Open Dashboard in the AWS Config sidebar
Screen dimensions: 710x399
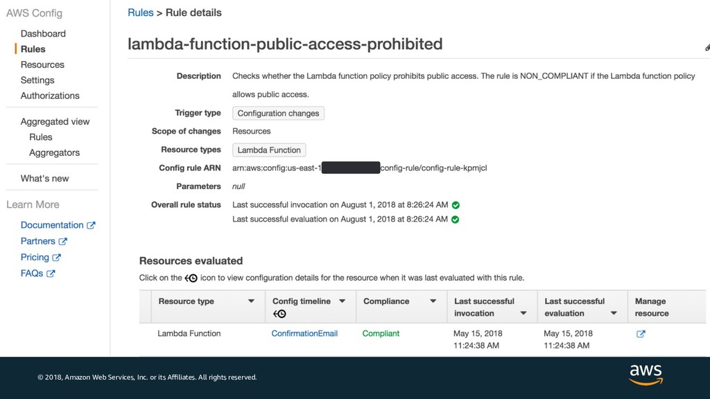click(43, 33)
